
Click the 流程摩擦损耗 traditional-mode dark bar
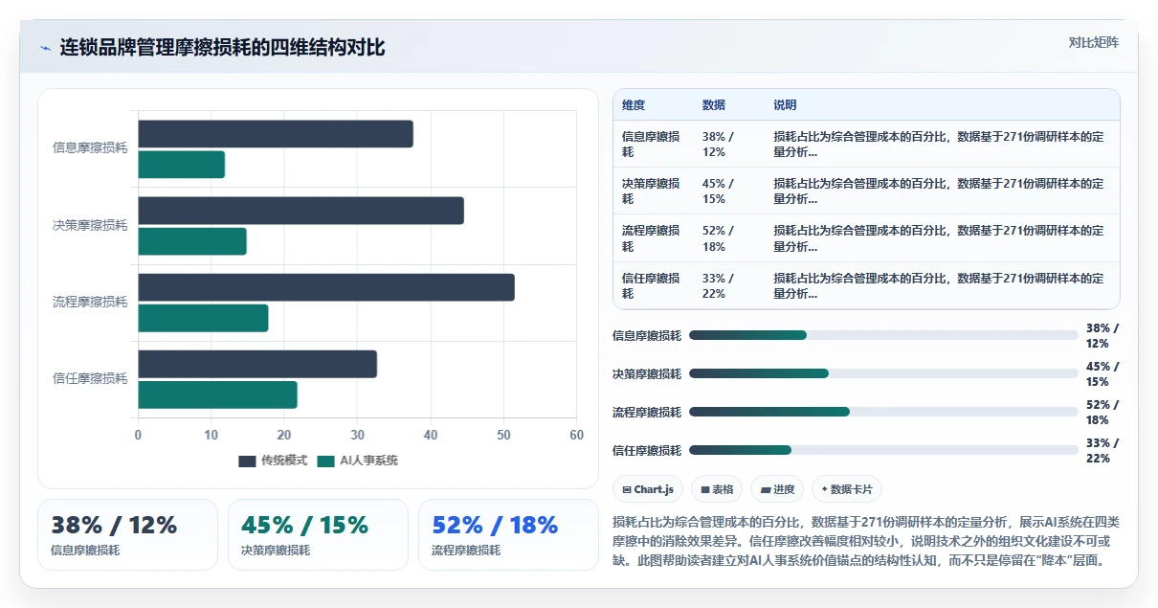[x=326, y=287]
